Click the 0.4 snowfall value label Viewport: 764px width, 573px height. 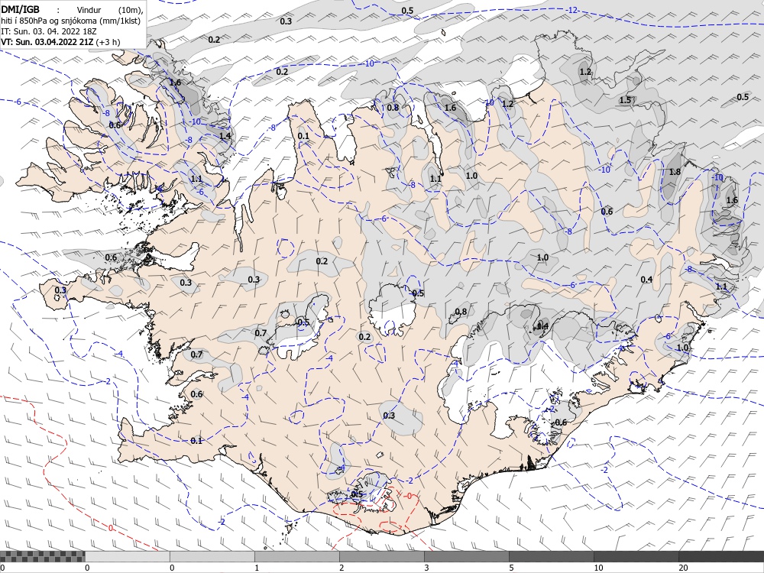[646, 279]
